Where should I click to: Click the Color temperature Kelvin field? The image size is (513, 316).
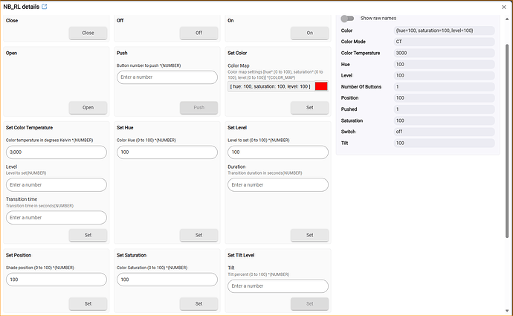pos(56,152)
